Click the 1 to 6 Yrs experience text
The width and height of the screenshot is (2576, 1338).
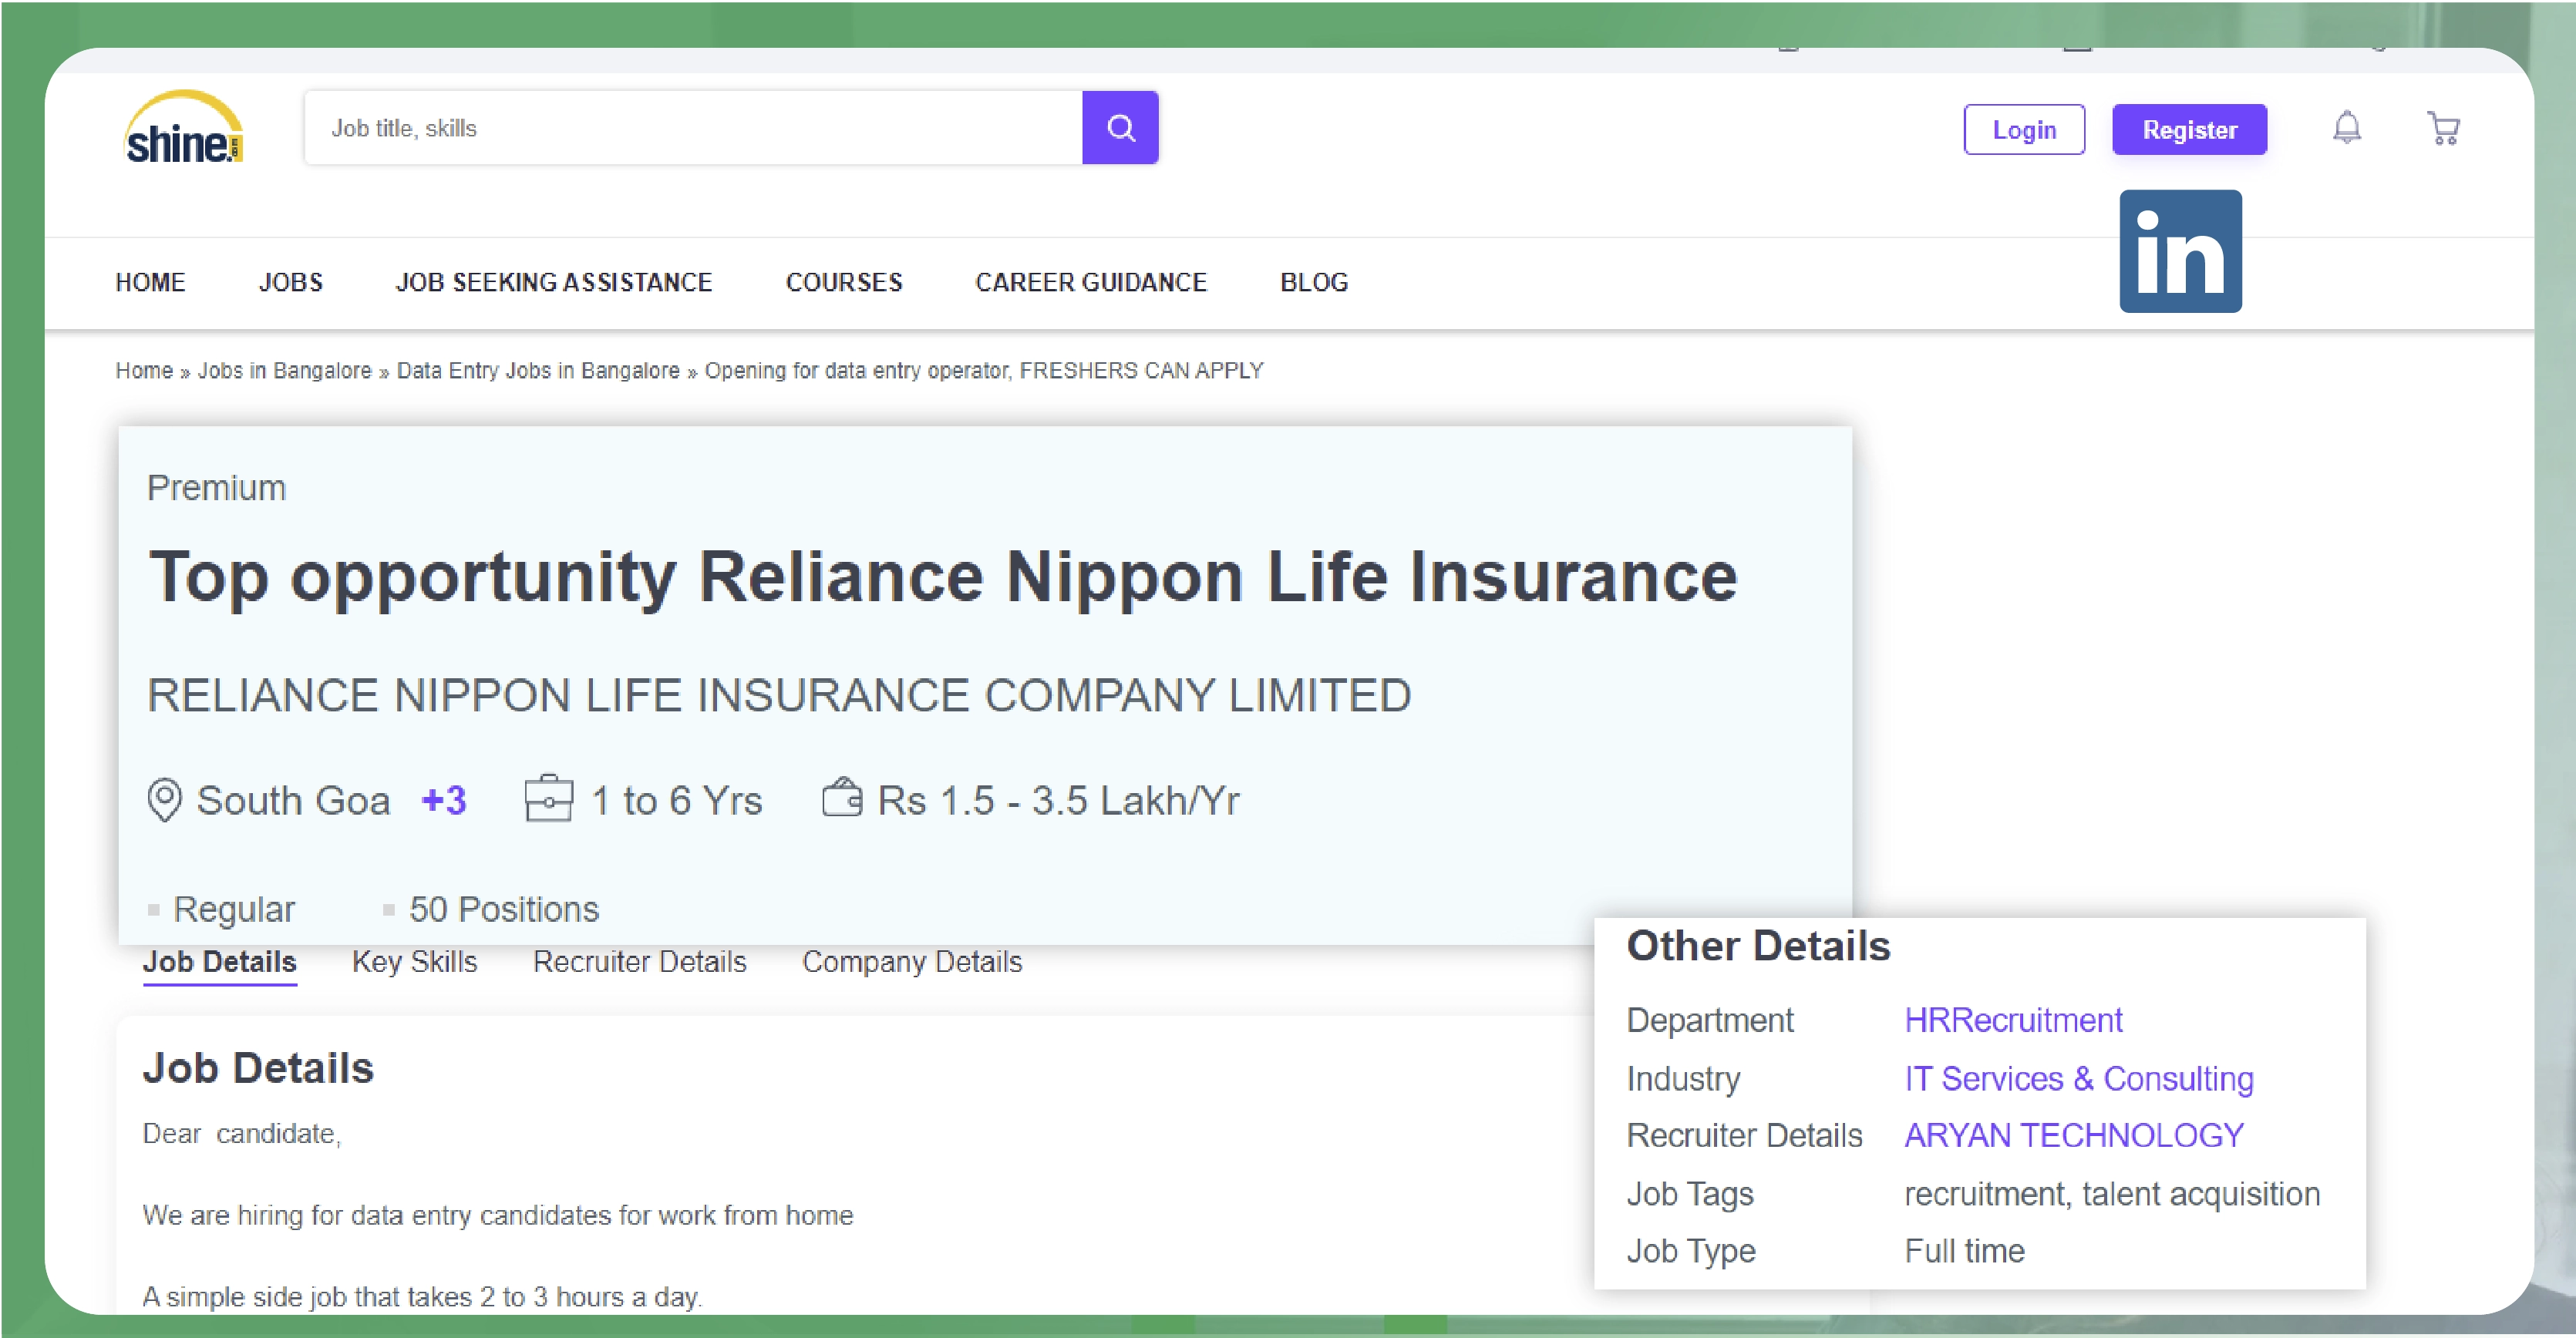tap(676, 800)
